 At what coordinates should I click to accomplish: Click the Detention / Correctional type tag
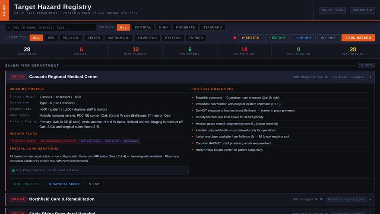[x=346, y=199]
